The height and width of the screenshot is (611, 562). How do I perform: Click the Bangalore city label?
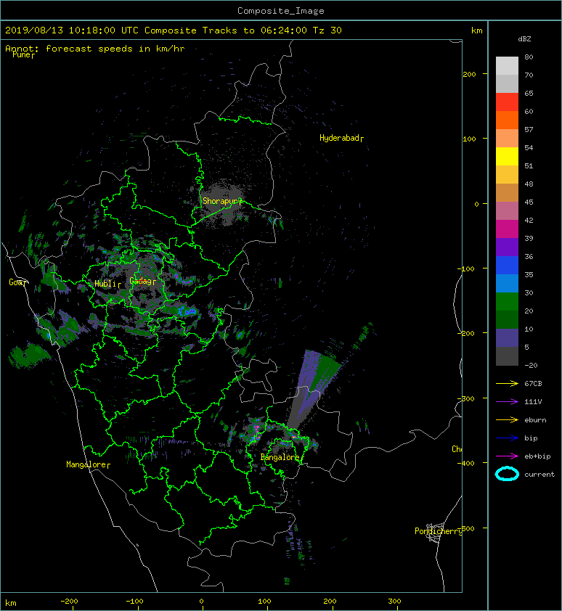tap(282, 457)
